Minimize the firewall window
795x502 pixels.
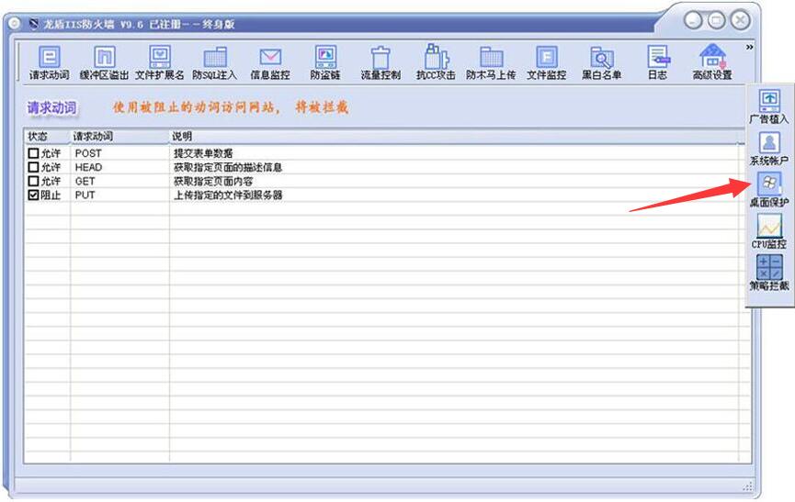[x=693, y=21]
